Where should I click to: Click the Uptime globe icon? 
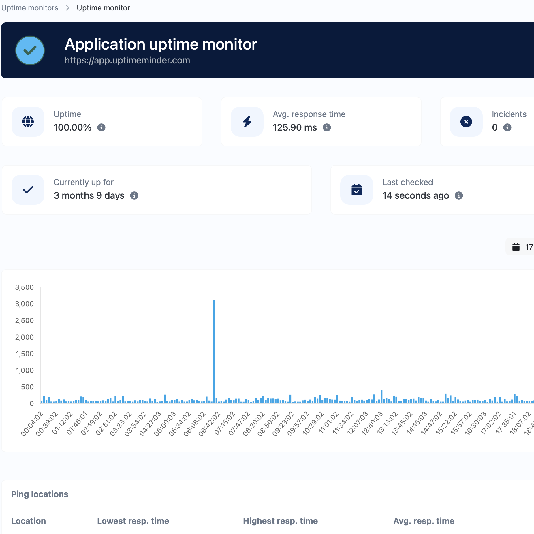28,122
